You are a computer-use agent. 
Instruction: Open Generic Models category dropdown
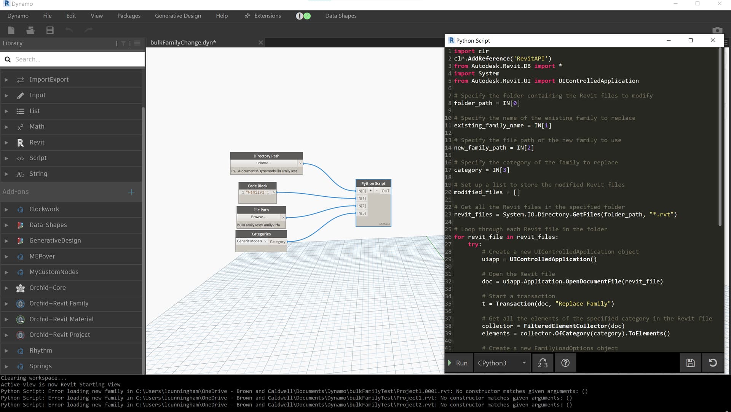point(252,241)
